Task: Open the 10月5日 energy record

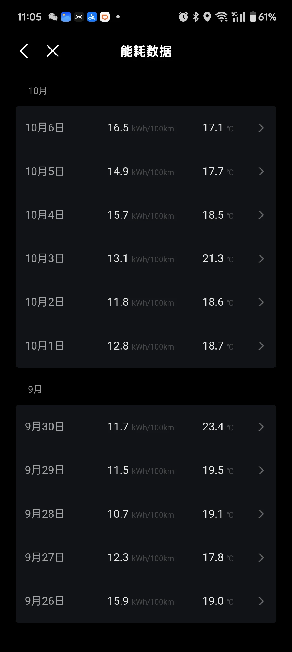Action: [x=146, y=171]
